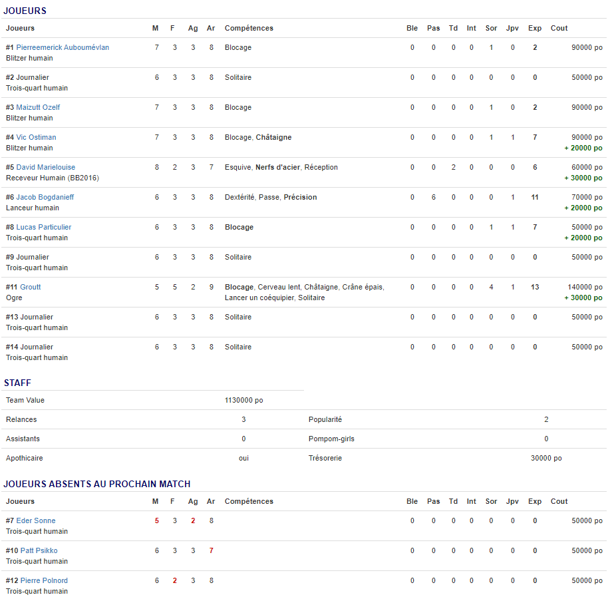Click the Apothicaire value 'oui'
Image resolution: width=614 pixels, height=601 pixels.
click(243, 459)
